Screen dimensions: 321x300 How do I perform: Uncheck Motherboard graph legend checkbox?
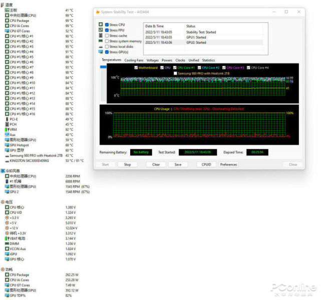[x=136, y=68]
